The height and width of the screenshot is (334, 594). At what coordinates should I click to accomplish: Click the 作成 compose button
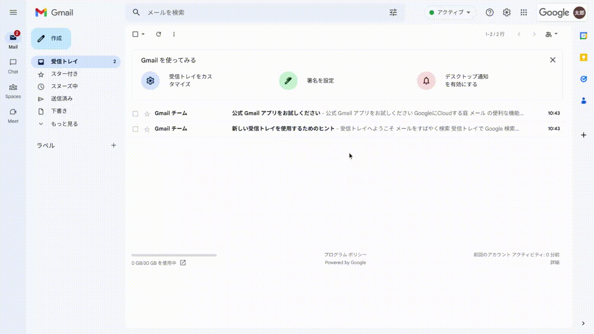[51, 39]
